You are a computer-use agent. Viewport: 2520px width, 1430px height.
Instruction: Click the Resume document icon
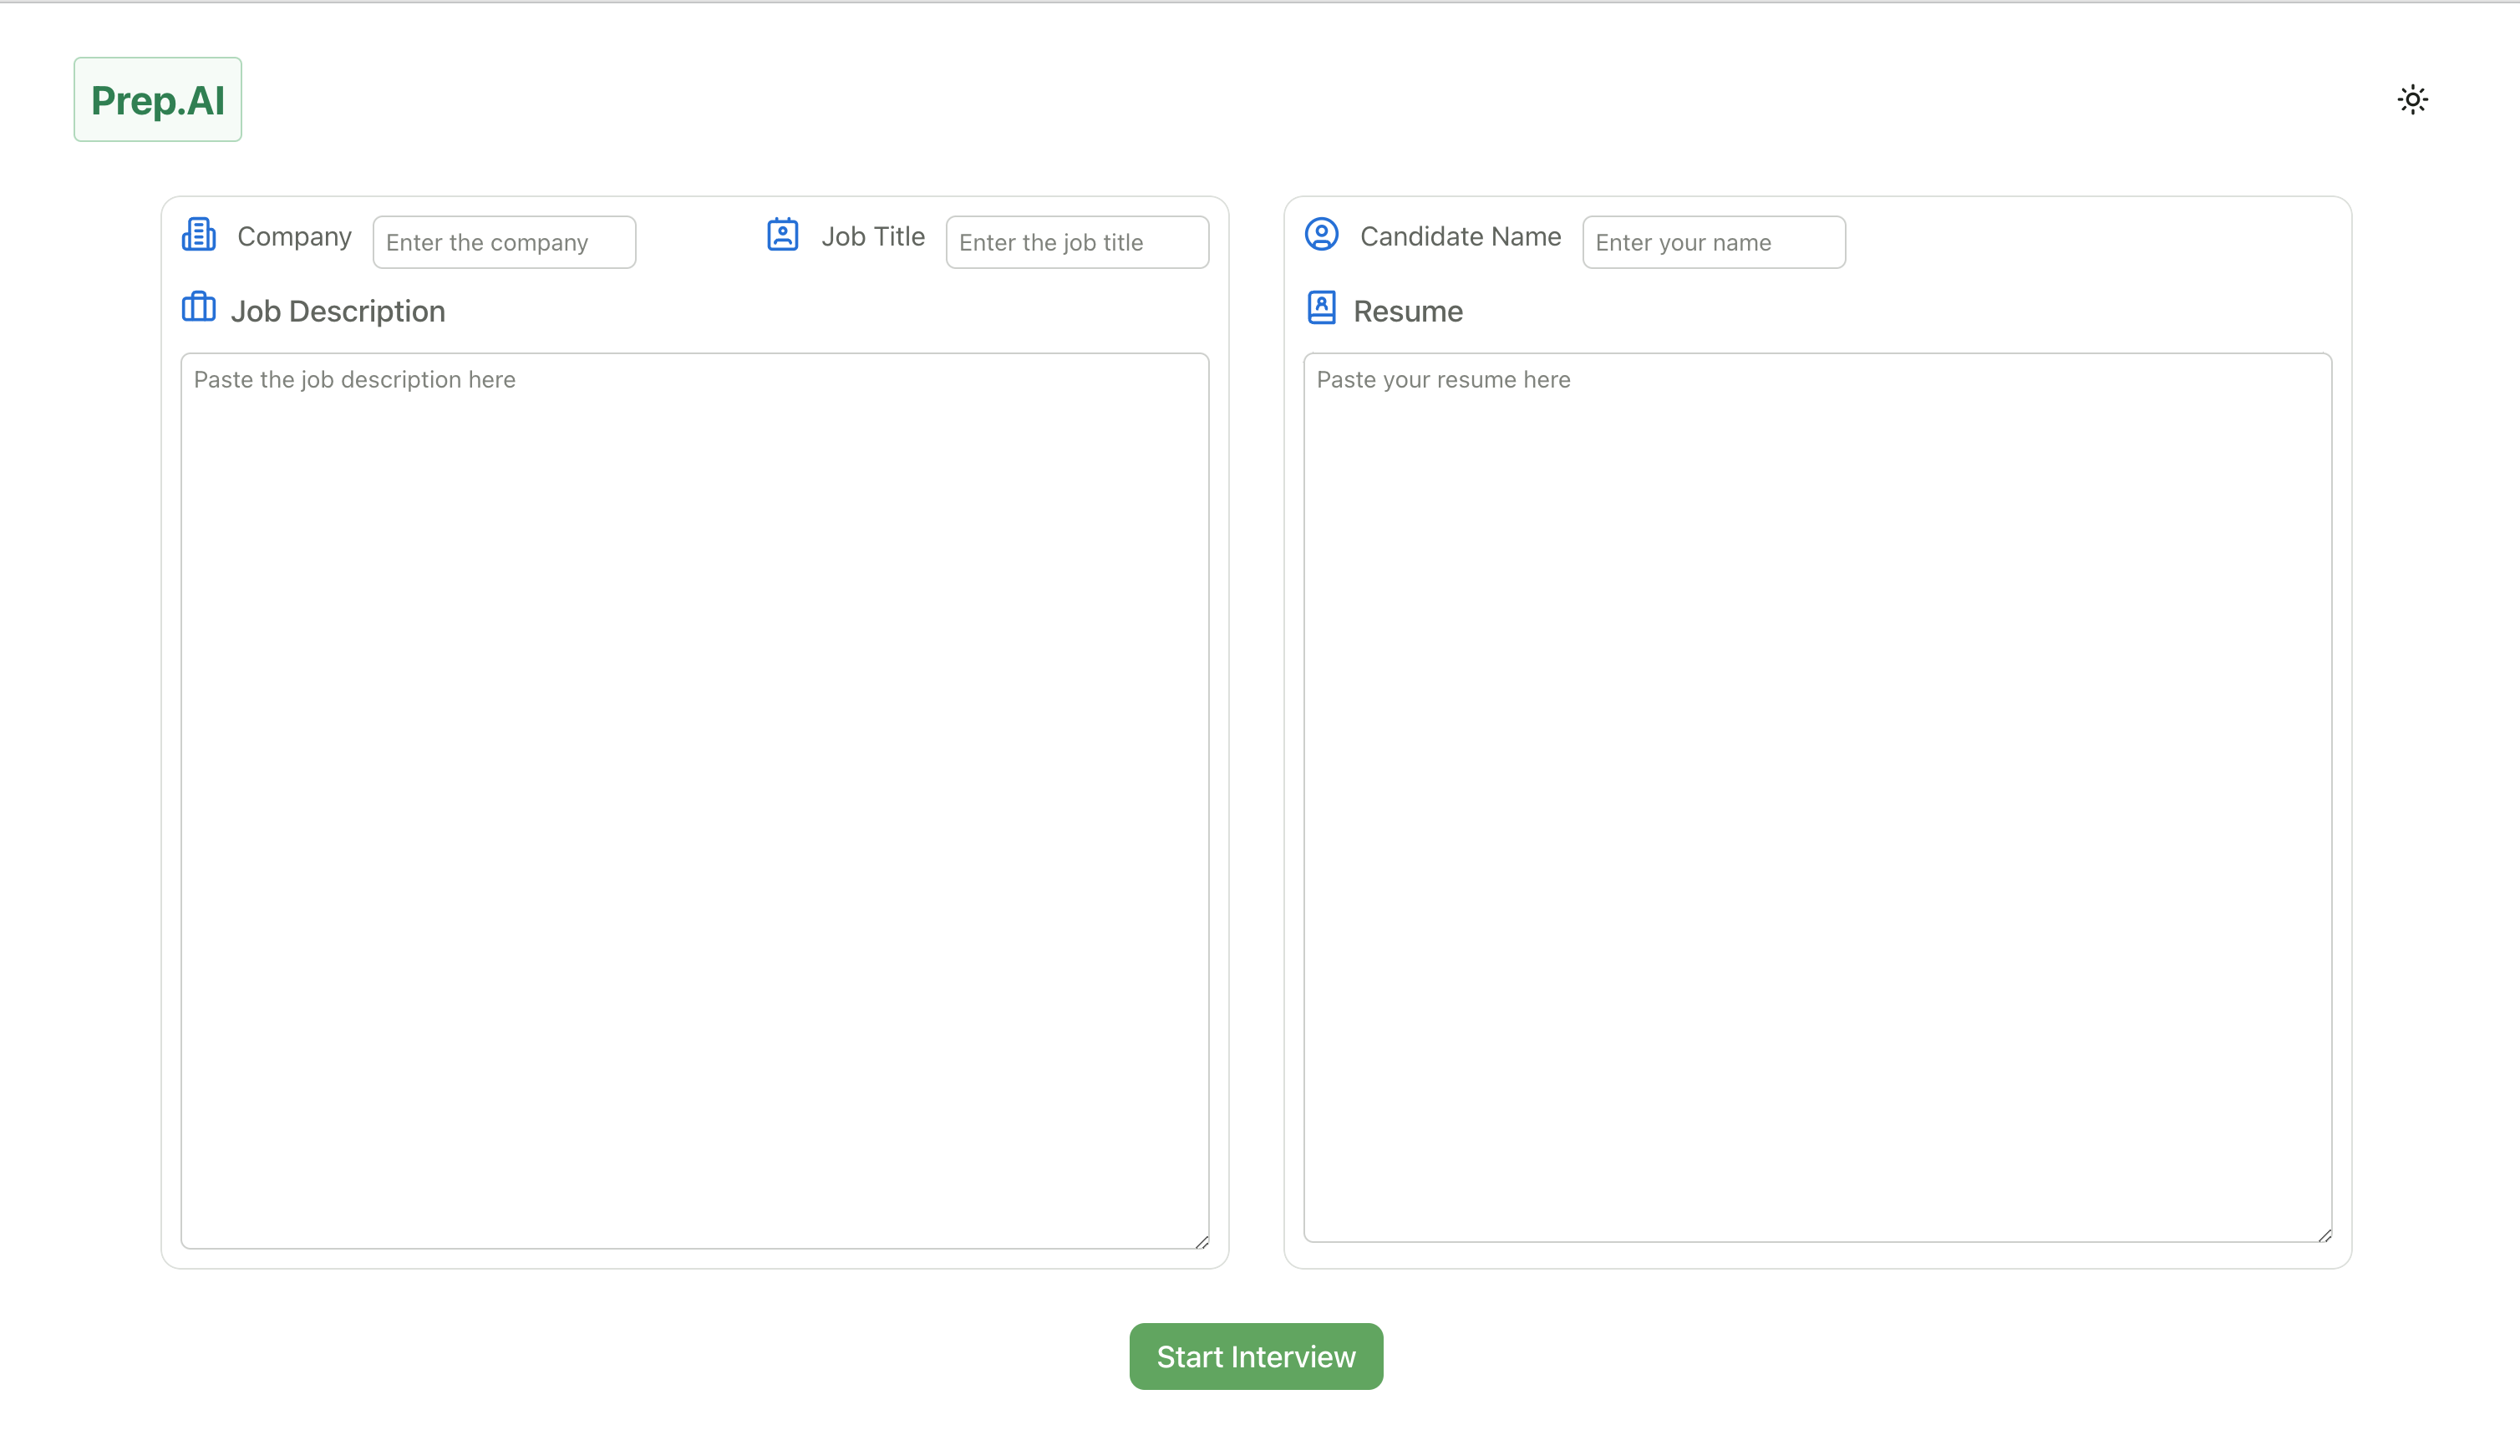coord(1321,307)
